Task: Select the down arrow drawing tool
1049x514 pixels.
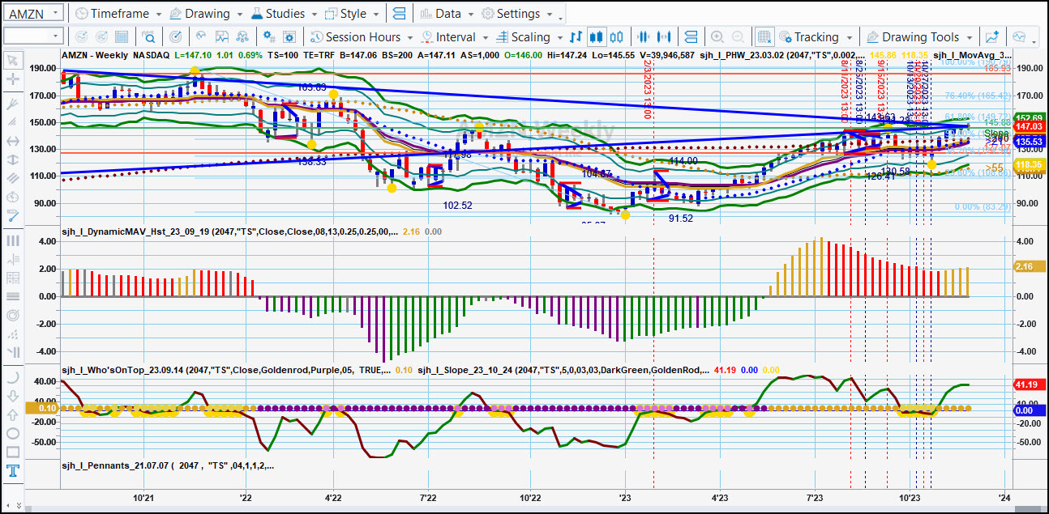Action: (12, 396)
